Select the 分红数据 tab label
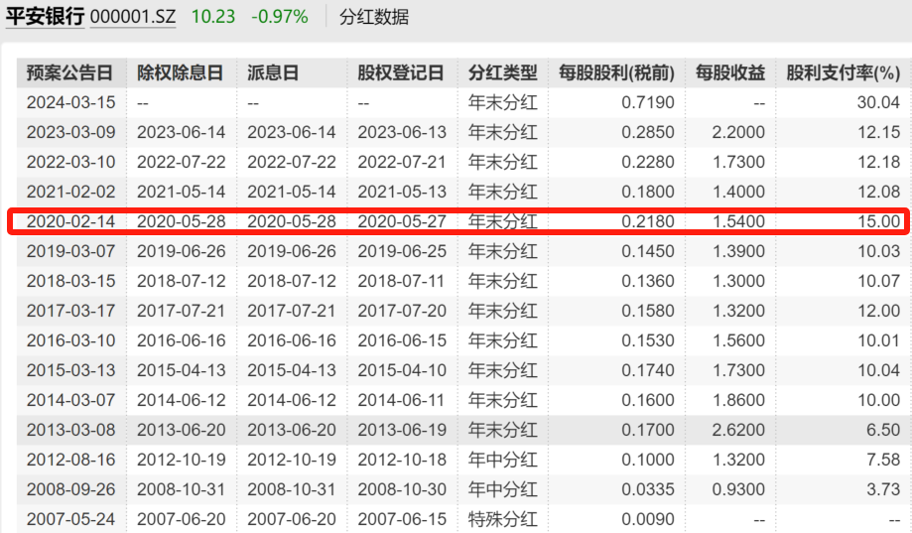912x533 pixels. [x=374, y=17]
